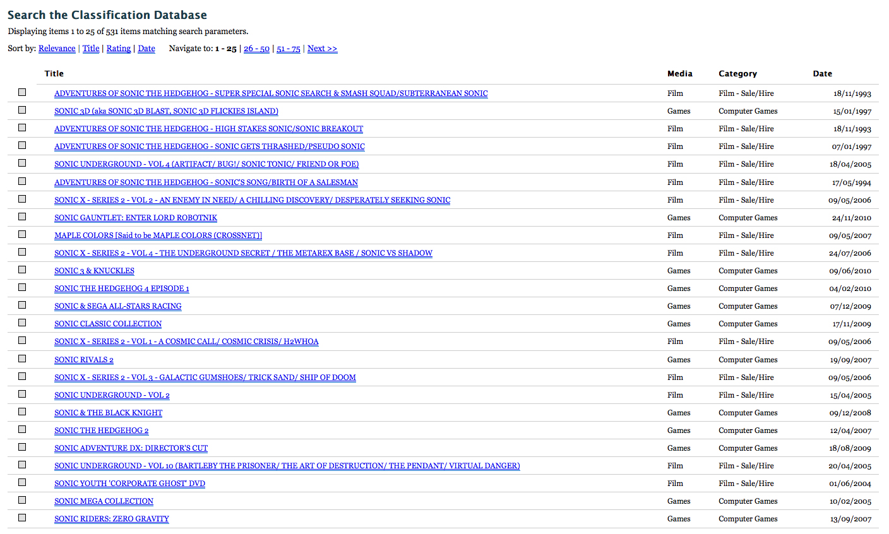Sort results by Relevance
This screenshot has width=889, height=534.
[x=57, y=49]
